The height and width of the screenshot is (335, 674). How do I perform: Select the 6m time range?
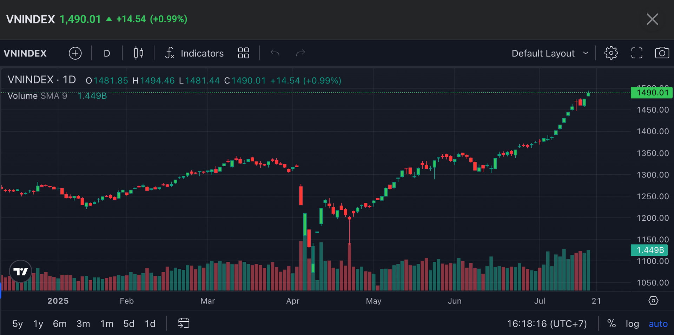pyautogui.click(x=60, y=324)
